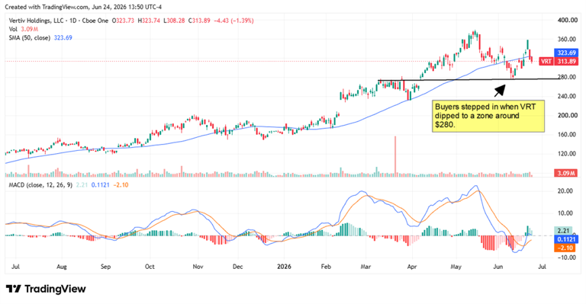Click the 20.00 MACD axis label

pos(565,191)
